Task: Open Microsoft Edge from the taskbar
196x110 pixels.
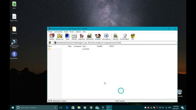Action: point(67,108)
